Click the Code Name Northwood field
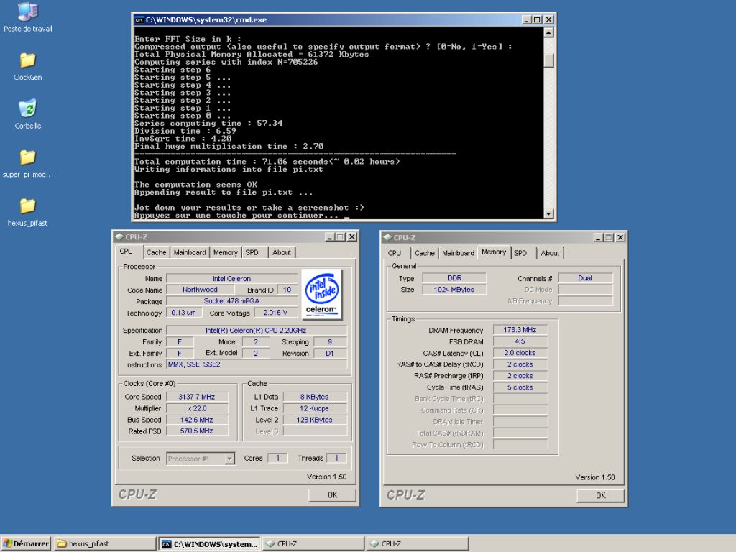This screenshot has height=552, width=736. coord(200,290)
